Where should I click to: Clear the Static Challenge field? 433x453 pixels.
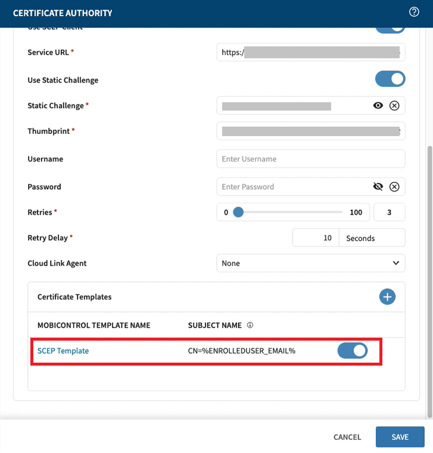pos(394,105)
